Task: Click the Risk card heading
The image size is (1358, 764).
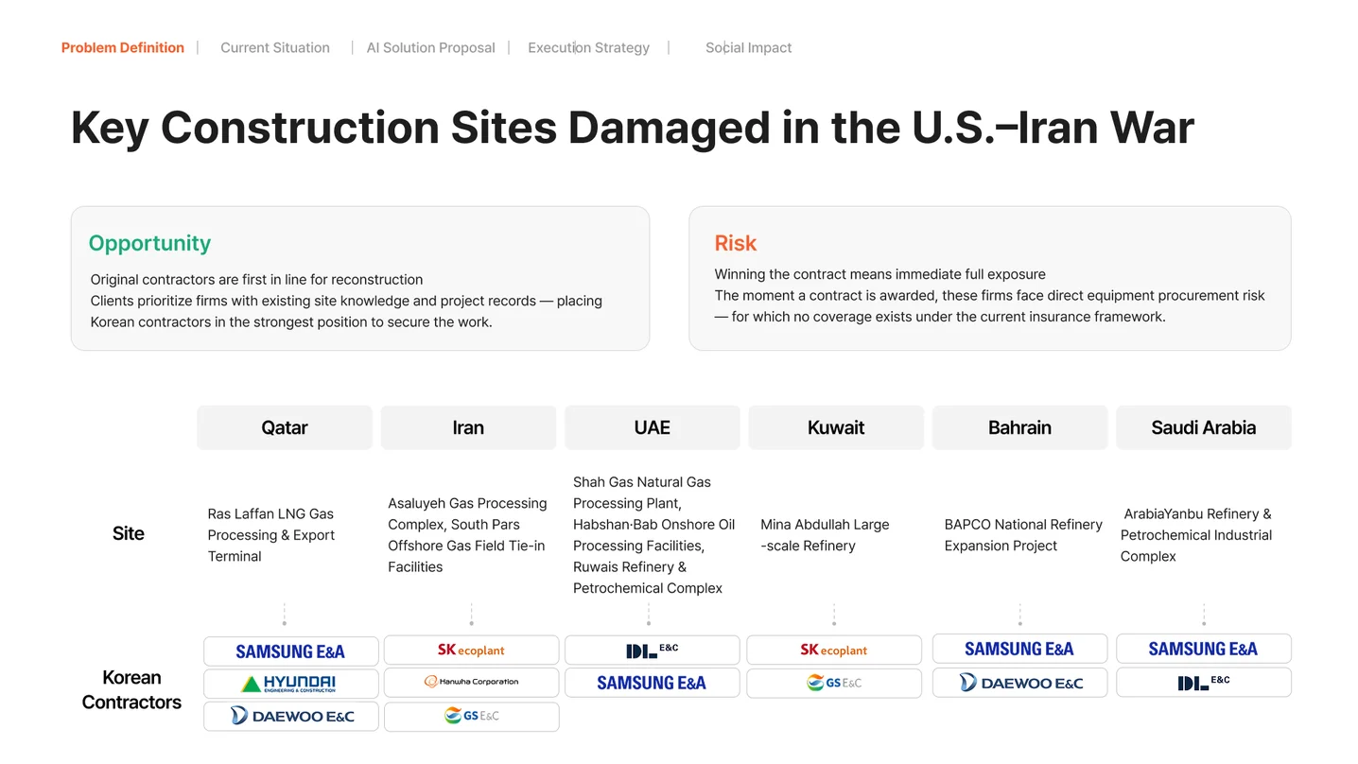Action: pos(736,243)
